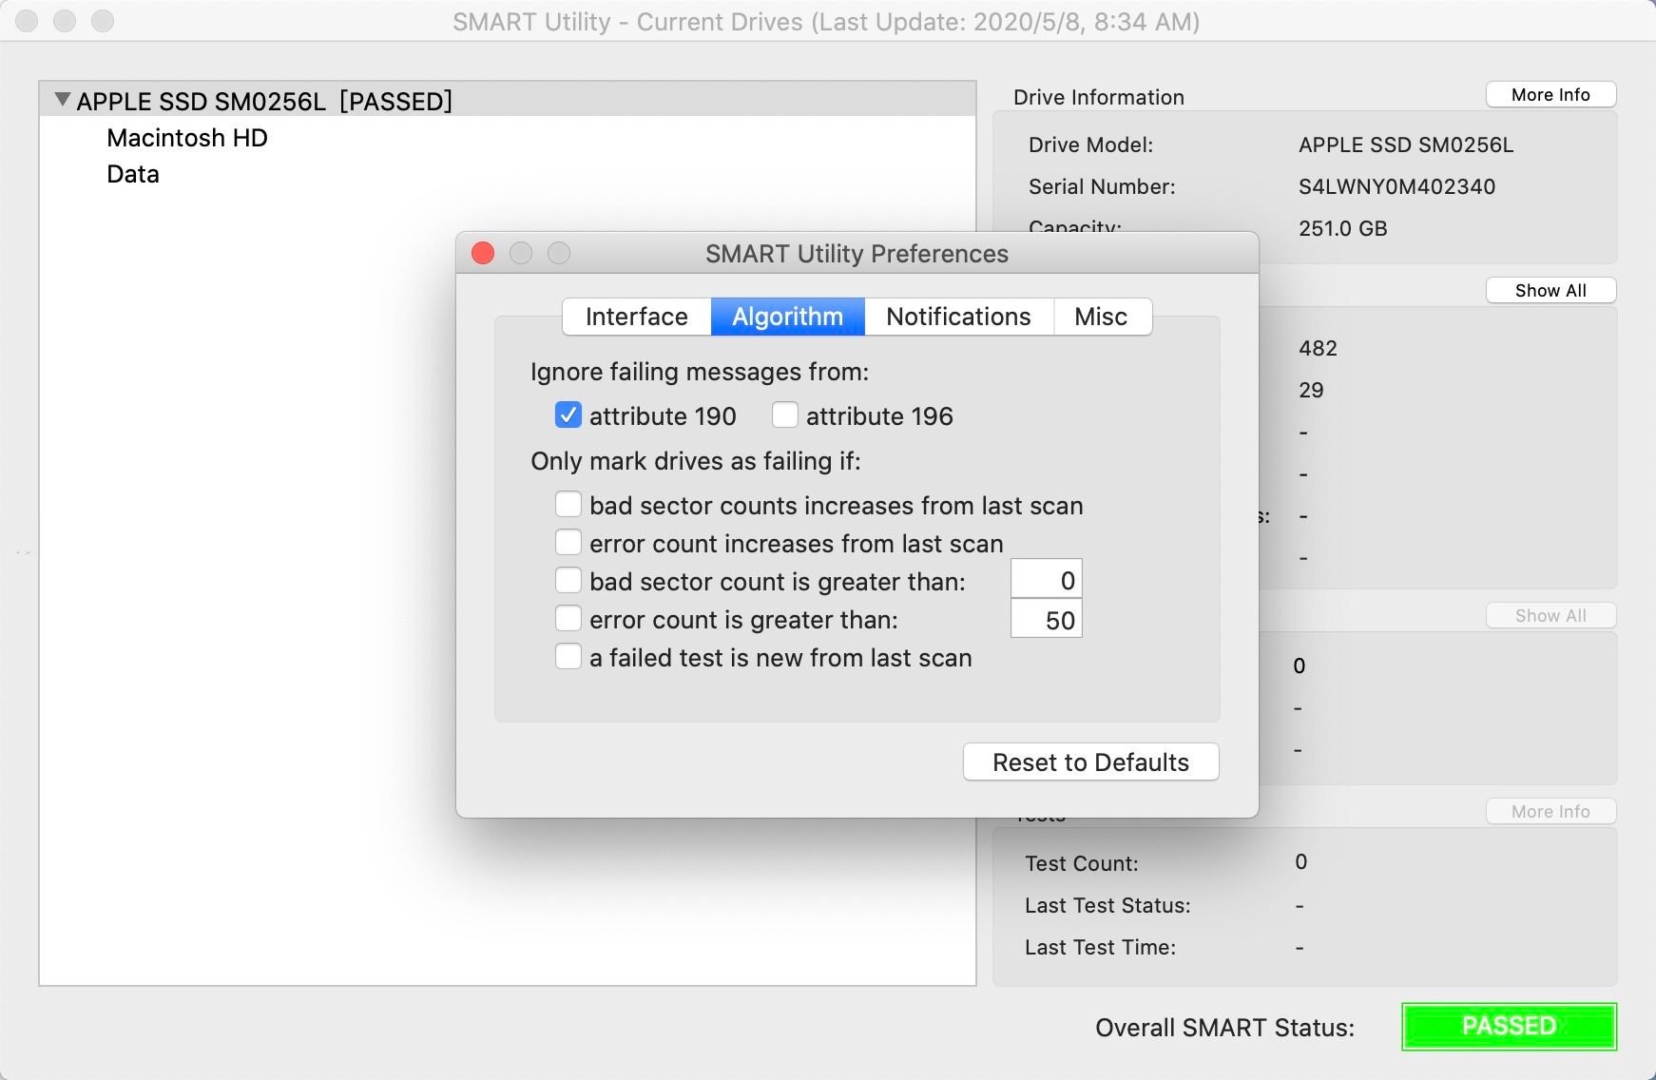Viewport: 1656px width, 1080px height.
Task: Select the Misc preferences tab
Action: coord(1102,317)
